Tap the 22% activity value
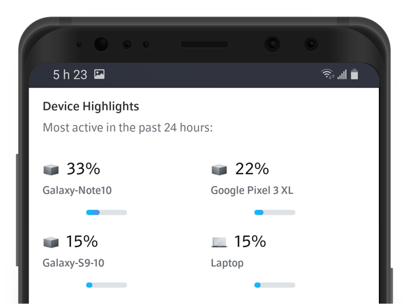The image size is (407, 304). 251,169
